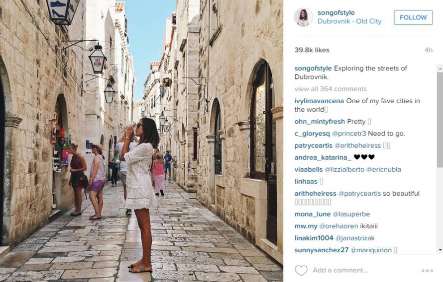Like the post with heart icon
The height and width of the screenshot is (282, 443).
coord(301,271)
